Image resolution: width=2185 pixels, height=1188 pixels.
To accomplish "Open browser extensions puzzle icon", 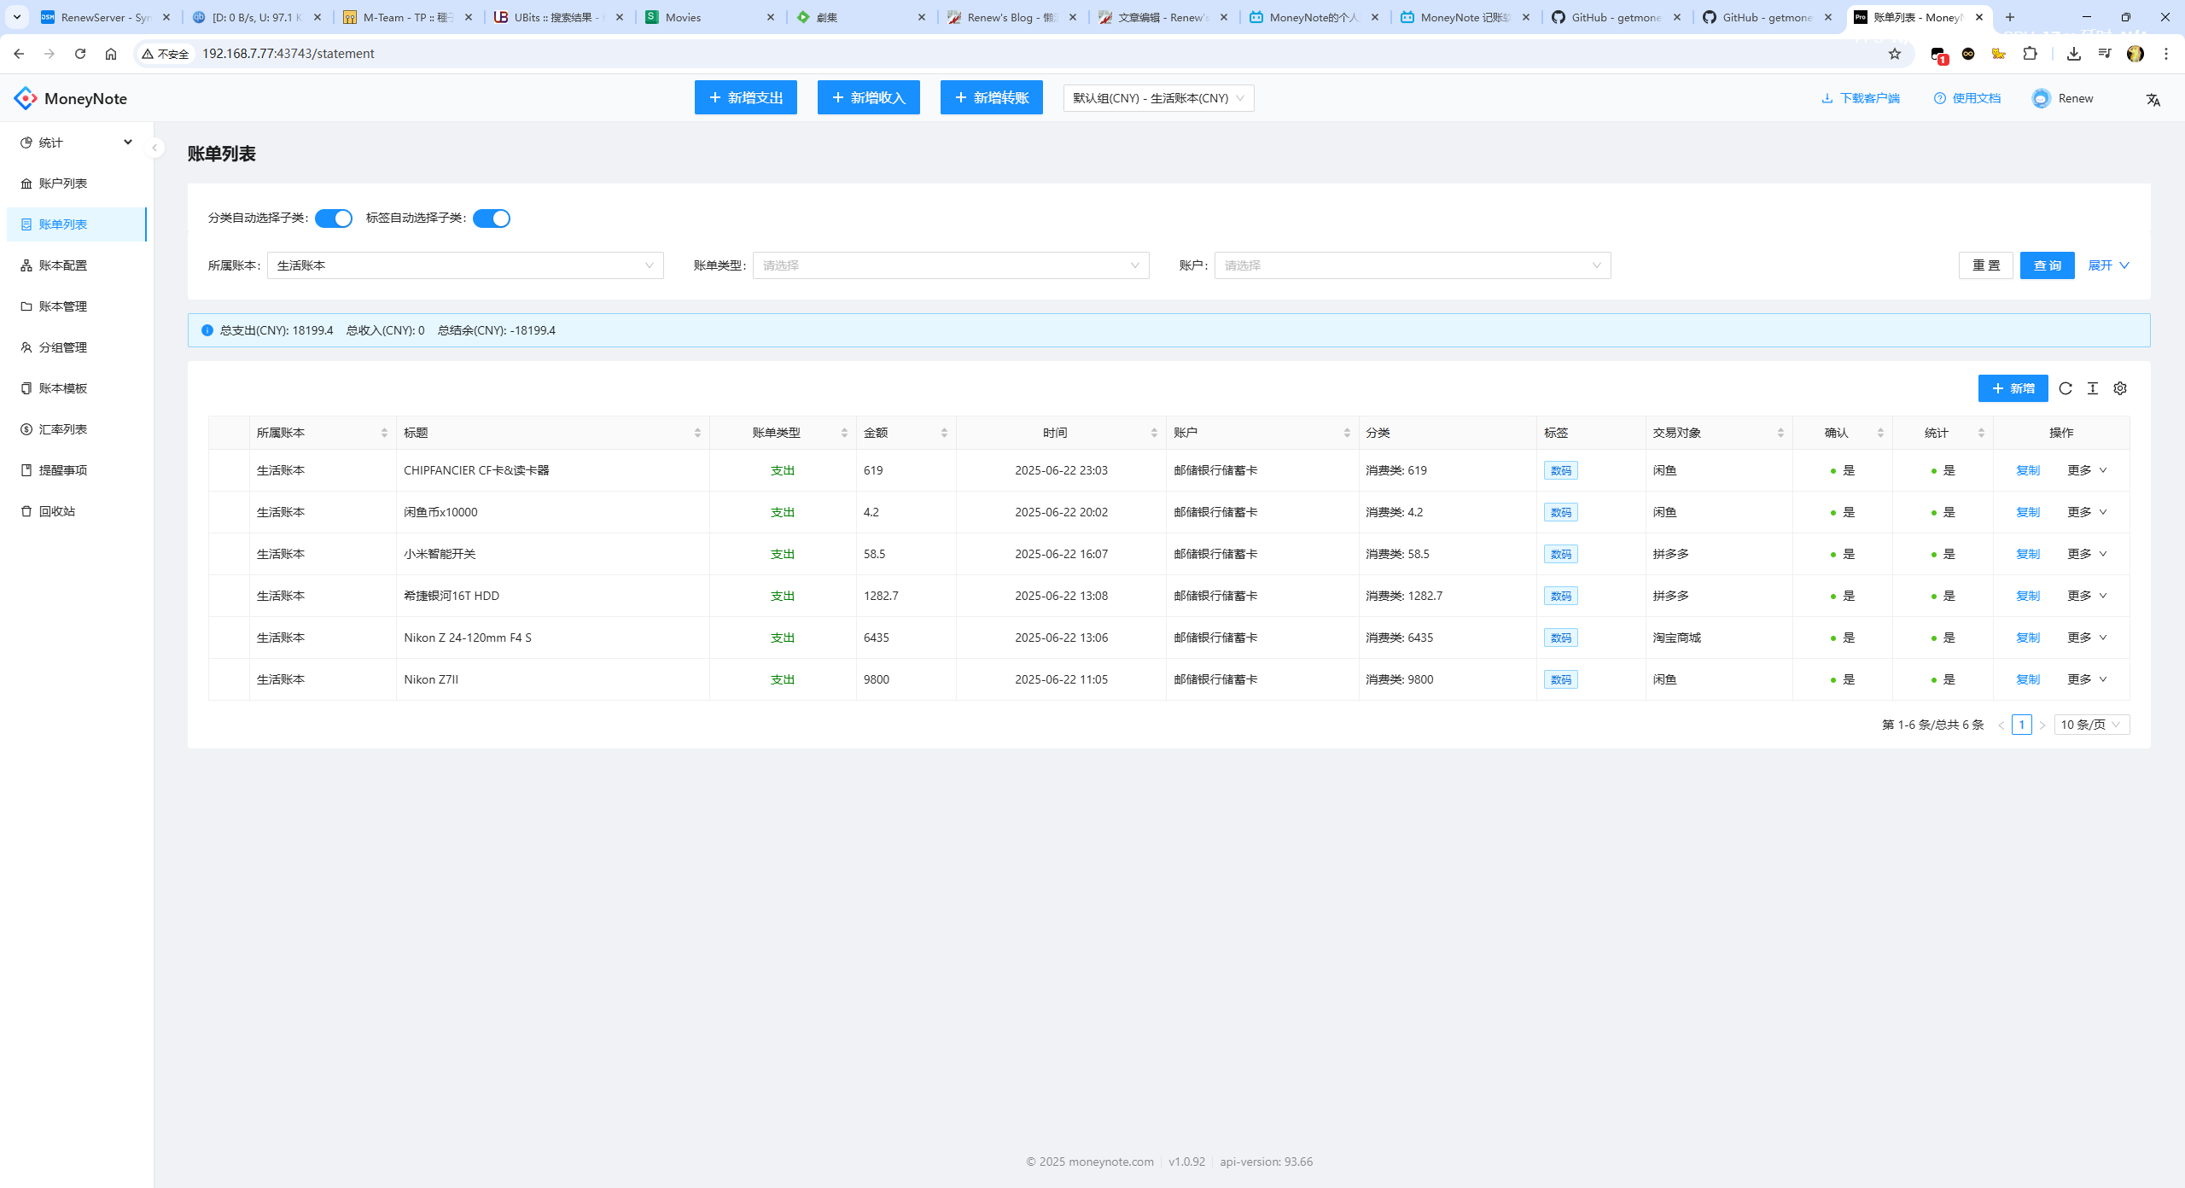I will [x=2030, y=54].
